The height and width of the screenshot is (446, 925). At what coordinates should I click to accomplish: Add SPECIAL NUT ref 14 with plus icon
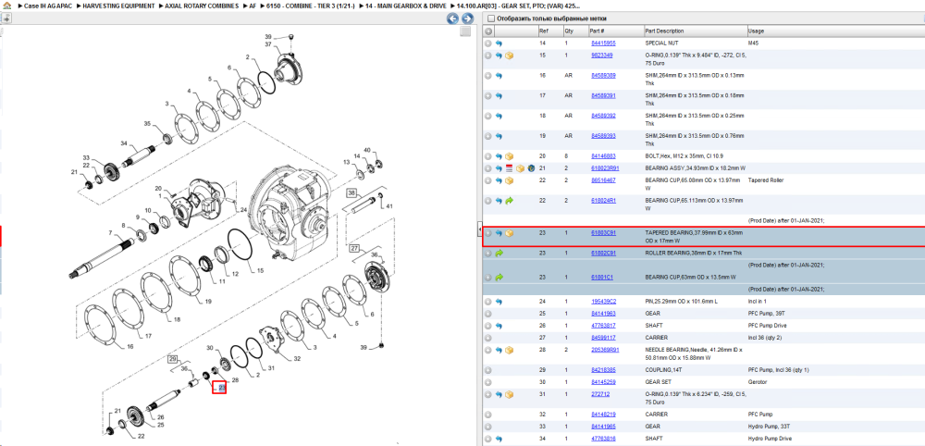click(x=487, y=43)
